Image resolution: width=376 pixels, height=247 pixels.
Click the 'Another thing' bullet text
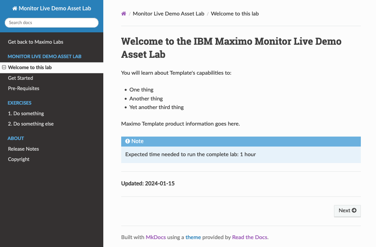coord(146,99)
